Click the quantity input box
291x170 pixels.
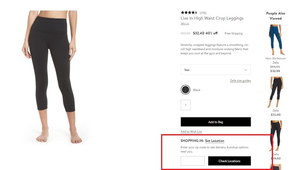185,105
